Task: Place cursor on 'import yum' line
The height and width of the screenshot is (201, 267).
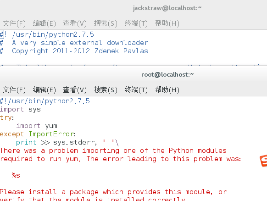Action: (37, 126)
